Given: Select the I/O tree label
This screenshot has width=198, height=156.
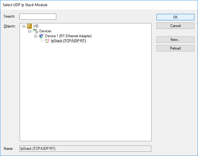Looking at the screenshot, I should point(36,26).
